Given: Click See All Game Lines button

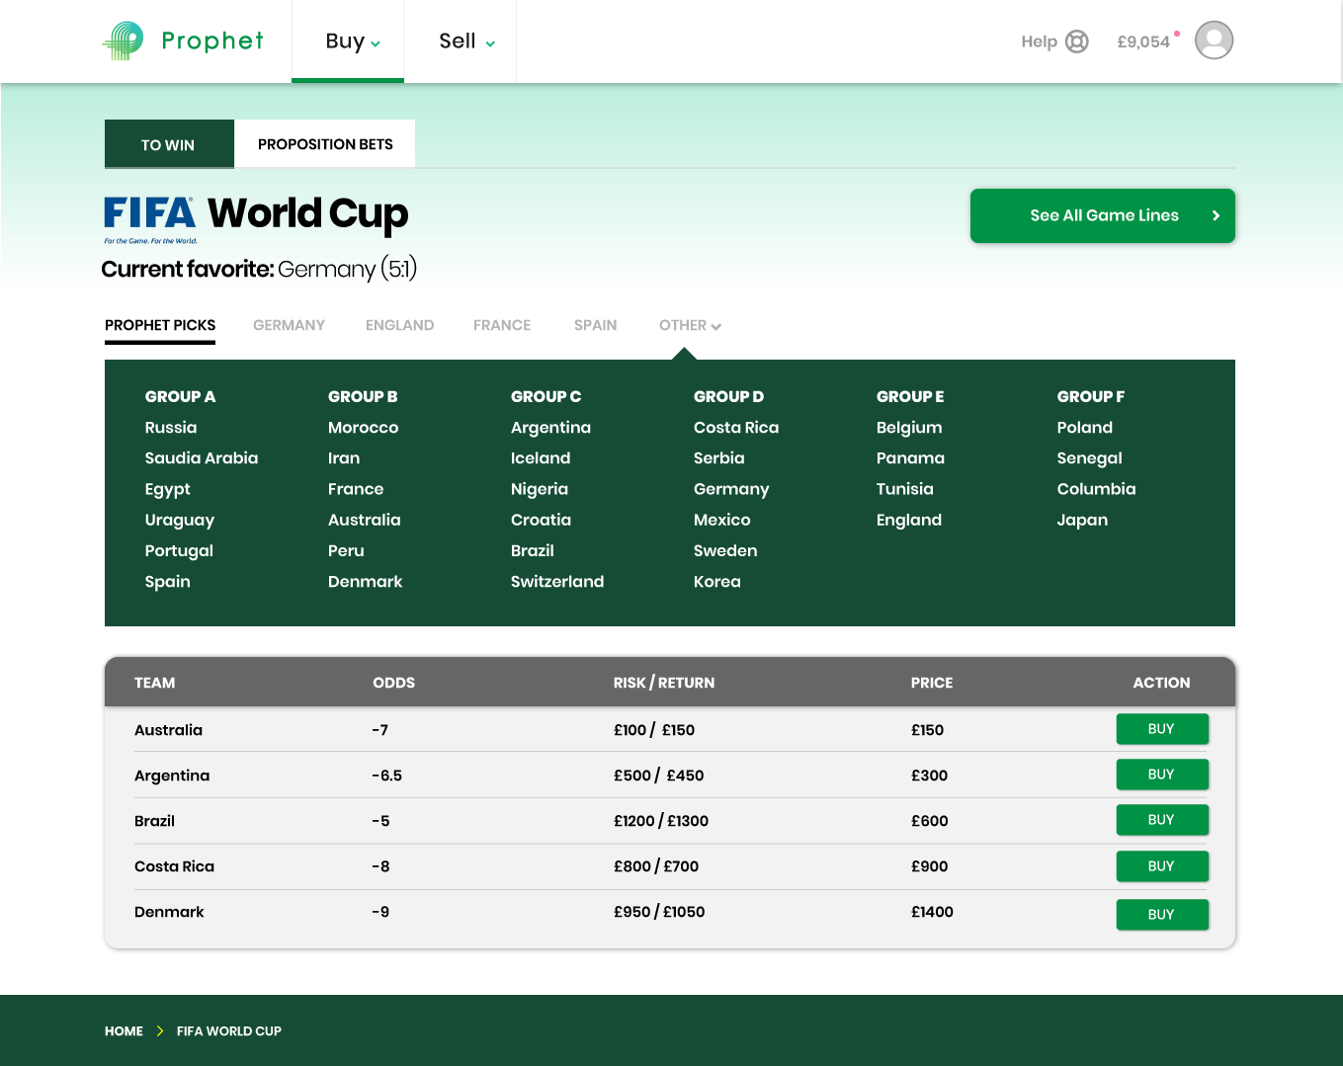Looking at the screenshot, I should click(1103, 215).
